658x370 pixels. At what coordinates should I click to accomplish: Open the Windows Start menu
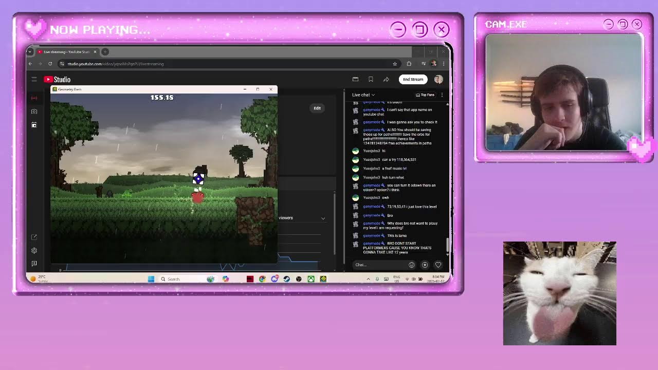[151, 279]
